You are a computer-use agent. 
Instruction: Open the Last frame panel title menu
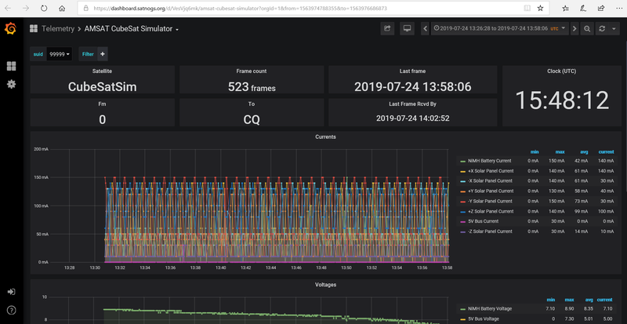tap(413, 71)
